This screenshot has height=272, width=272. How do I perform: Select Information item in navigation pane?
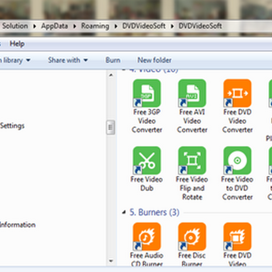pos(18,225)
